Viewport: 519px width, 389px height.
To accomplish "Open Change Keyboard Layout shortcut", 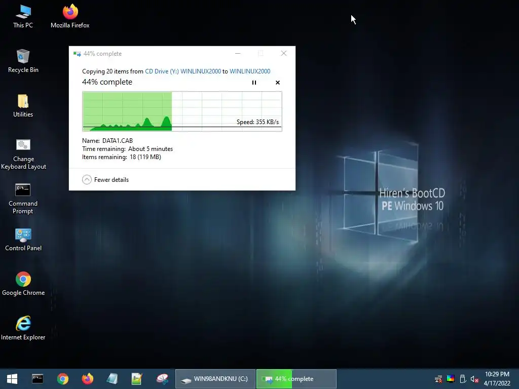I will click(23, 154).
